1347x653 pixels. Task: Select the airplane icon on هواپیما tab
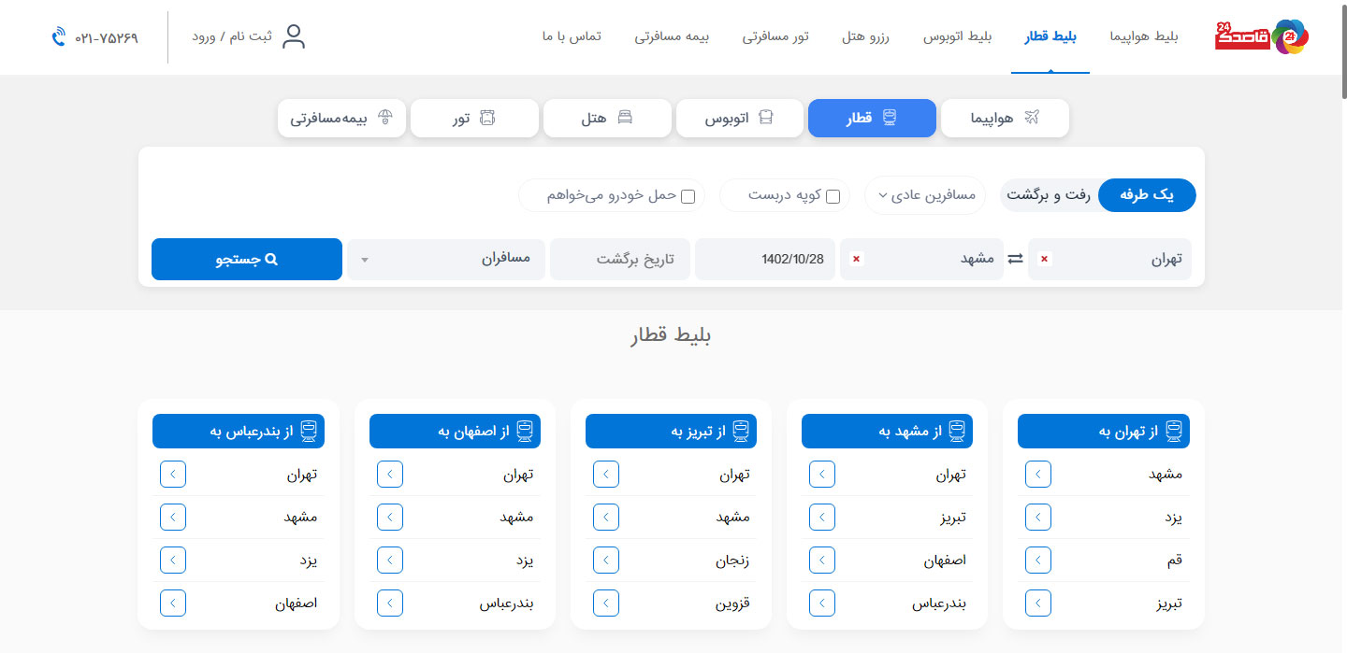point(1032,118)
